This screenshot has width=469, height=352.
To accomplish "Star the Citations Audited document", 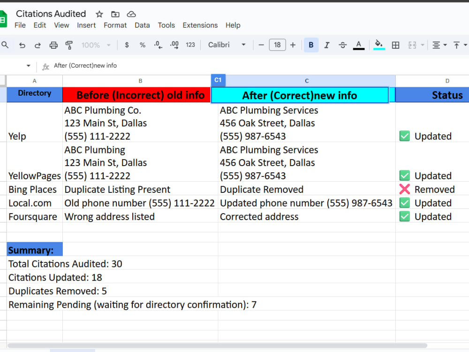I will (99, 14).
